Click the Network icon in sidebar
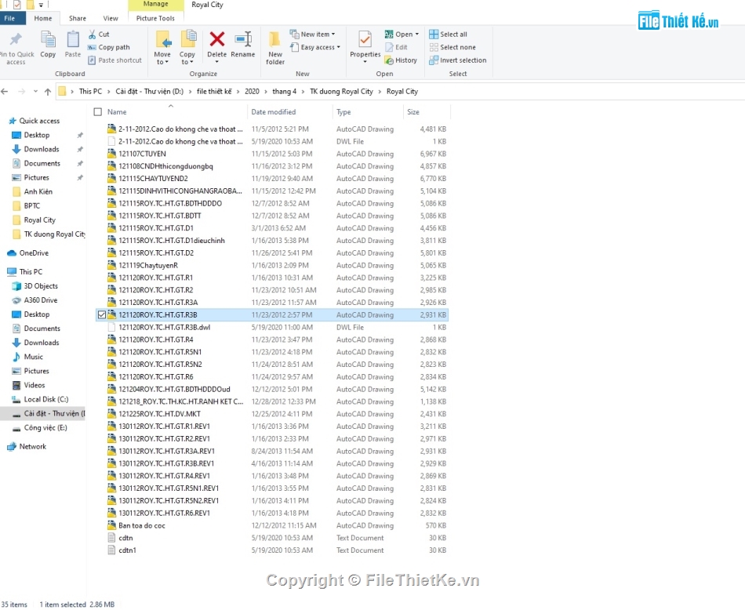Screen dimensions: 745x610 tap(12, 447)
